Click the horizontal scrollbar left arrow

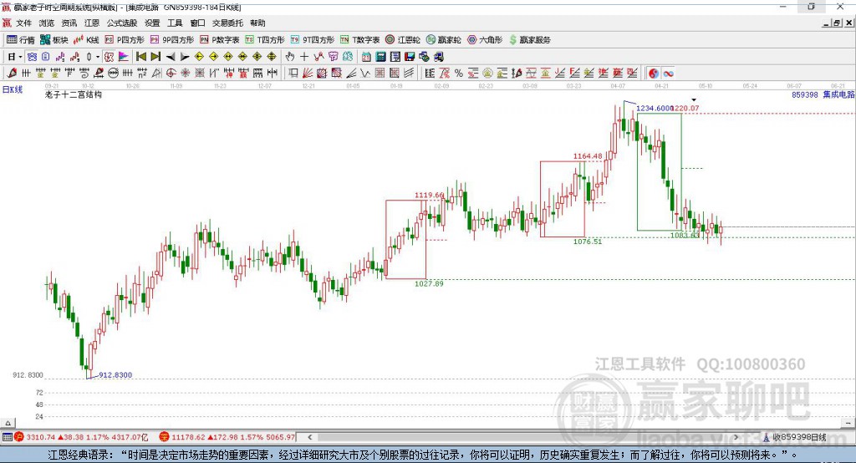[309, 437]
